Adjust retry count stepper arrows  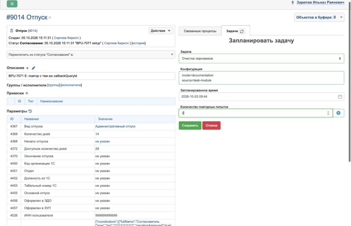(x=328, y=113)
